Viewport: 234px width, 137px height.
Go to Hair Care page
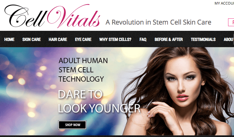coord(58,39)
